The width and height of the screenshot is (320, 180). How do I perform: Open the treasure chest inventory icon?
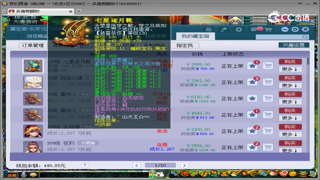184,173
